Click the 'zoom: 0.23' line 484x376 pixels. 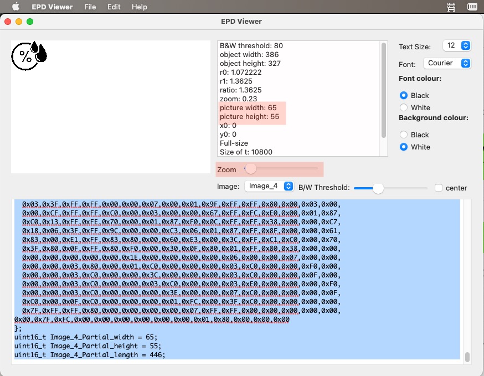(238, 99)
